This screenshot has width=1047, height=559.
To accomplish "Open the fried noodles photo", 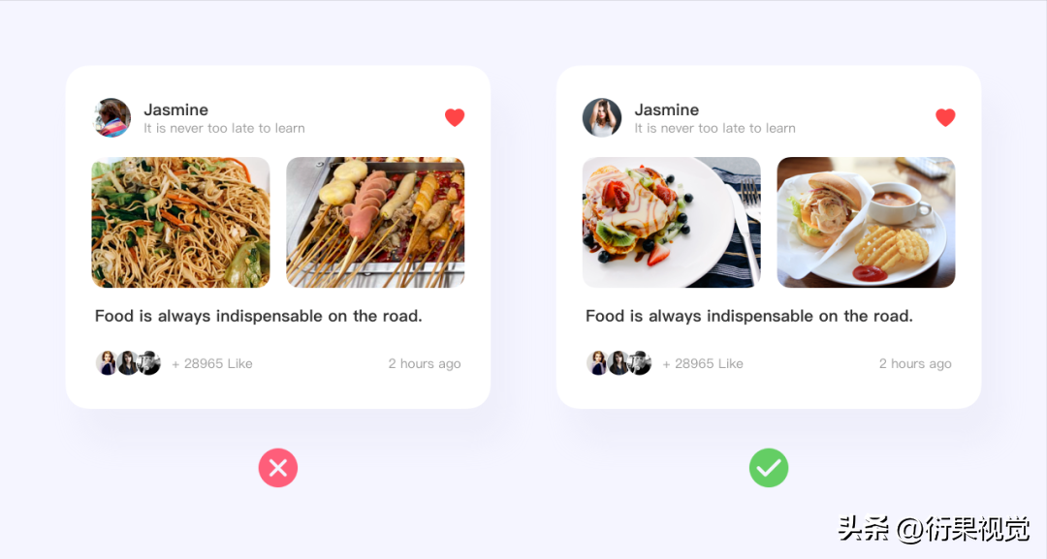I will point(180,222).
